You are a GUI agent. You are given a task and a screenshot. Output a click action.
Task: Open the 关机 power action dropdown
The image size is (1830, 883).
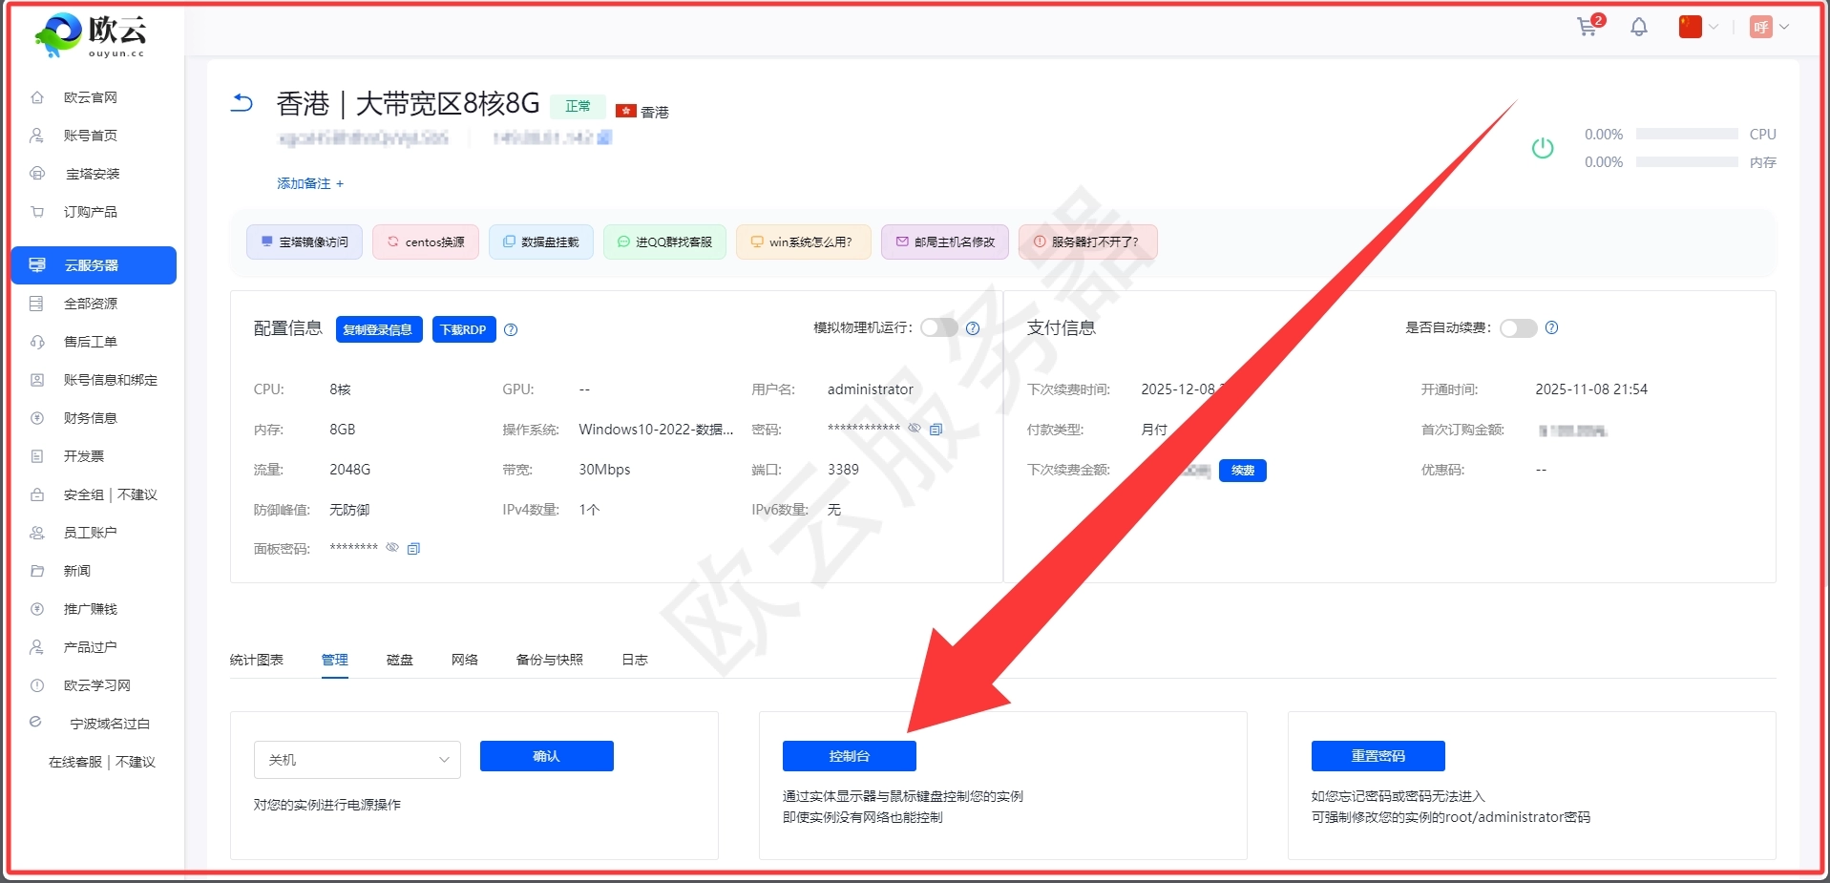pyautogui.click(x=357, y=759)
